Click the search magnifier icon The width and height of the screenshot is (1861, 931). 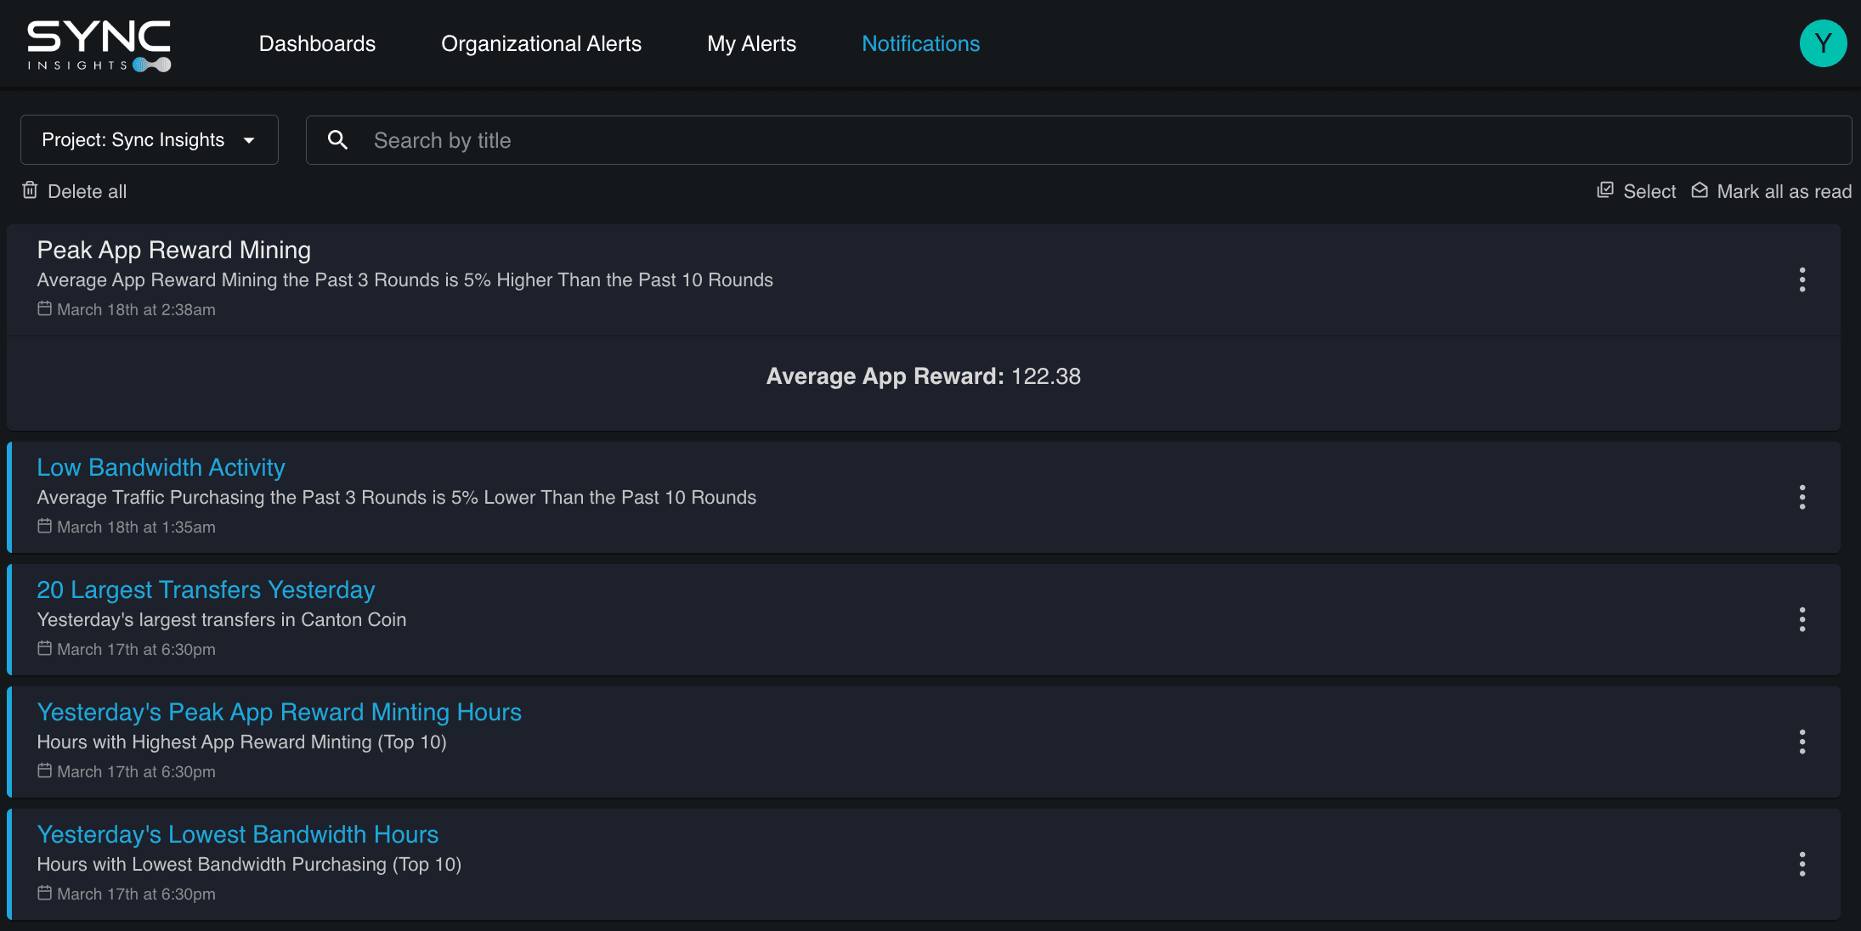click(x=337, y=139)
